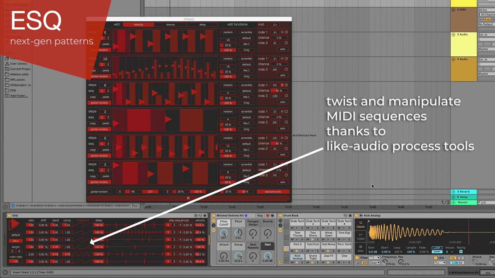Click Kick Analog preview play icon in title

361,215
